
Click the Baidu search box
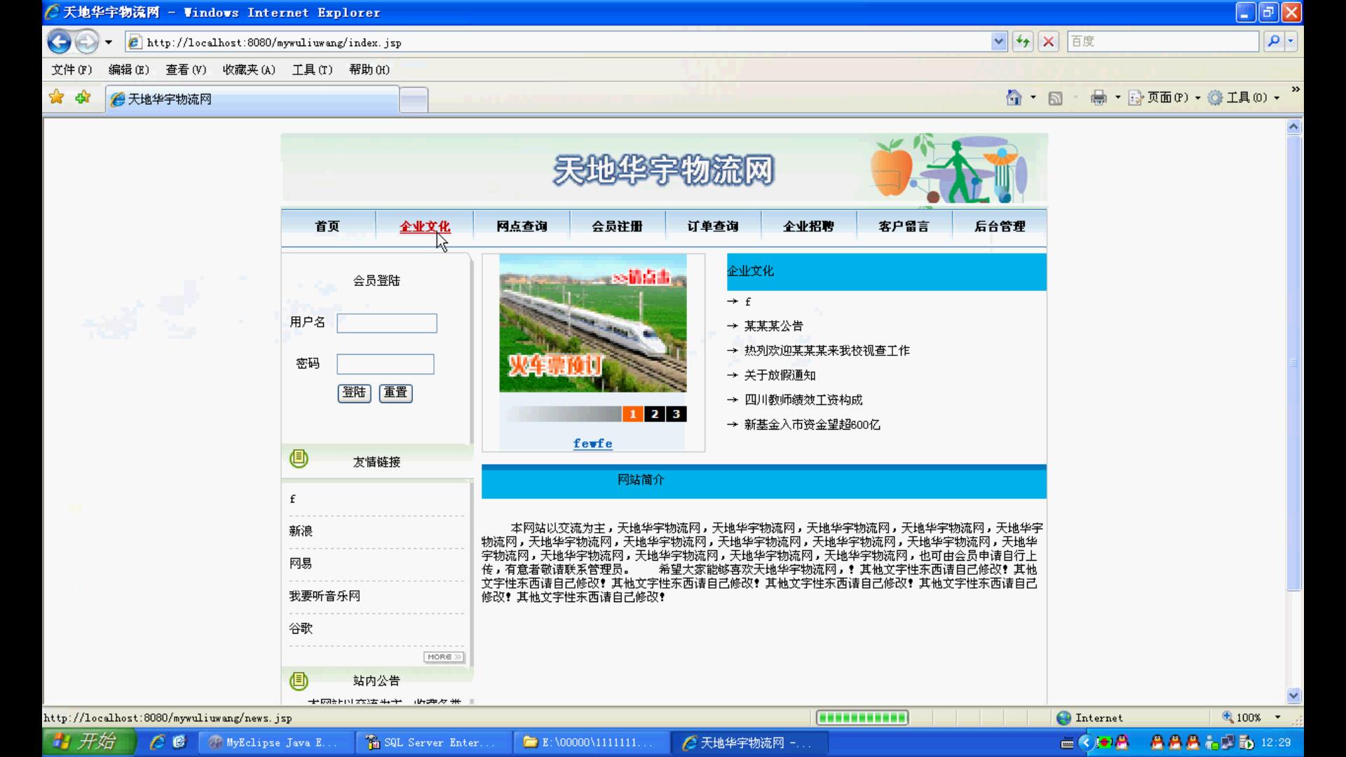[x=1163, y=41]
